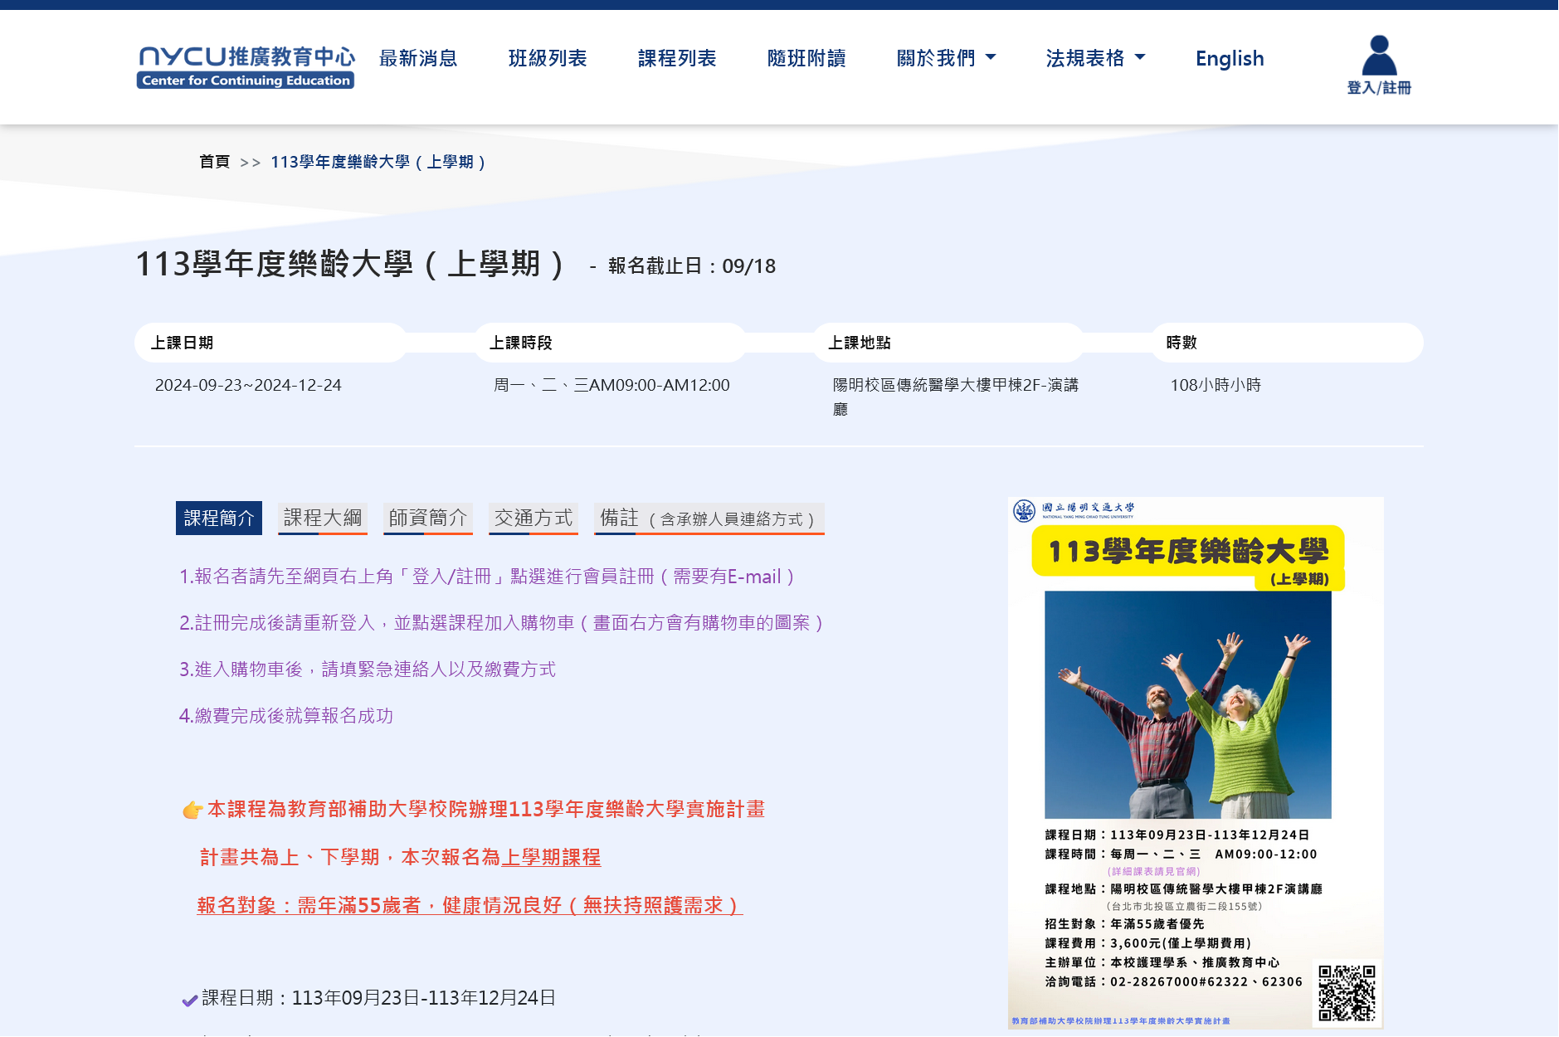Click the NYCU Continuing Education logo
Screen dimensions: 1559x1037
[x=246, y=66]
